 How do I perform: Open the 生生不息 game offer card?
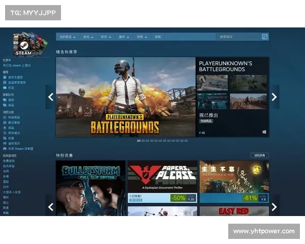point(234,181)
